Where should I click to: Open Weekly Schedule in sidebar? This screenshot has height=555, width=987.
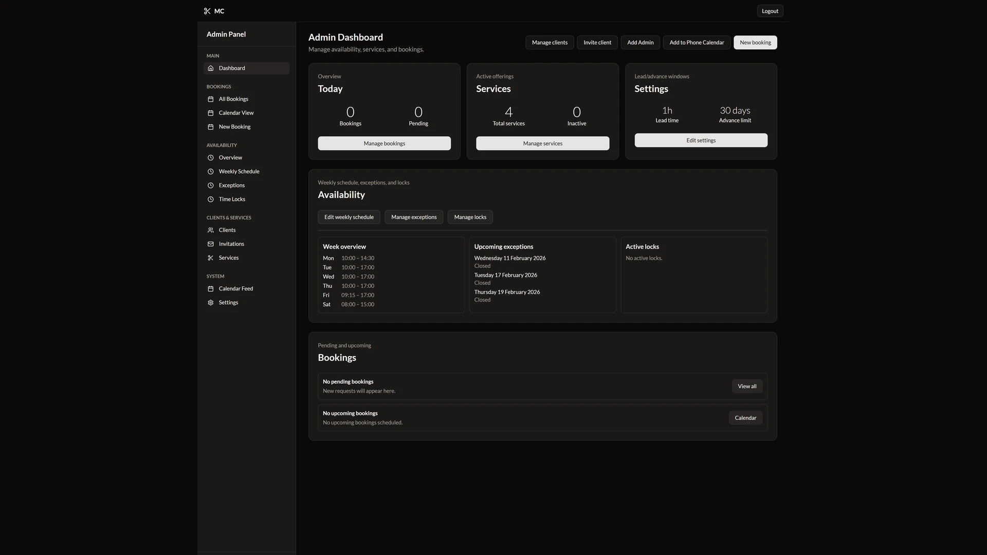246,172
